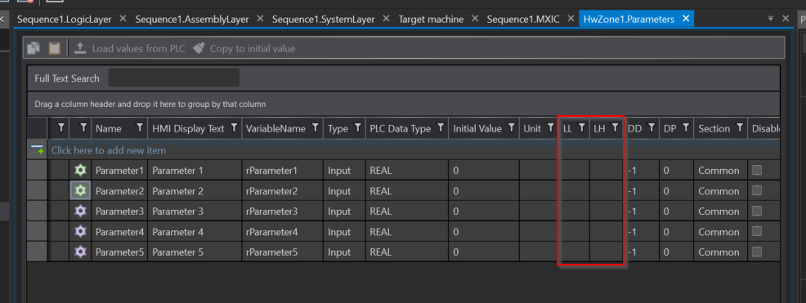806x303 pixels.
Task: Click the rParameter3 variable name cell
Action: 282,211
